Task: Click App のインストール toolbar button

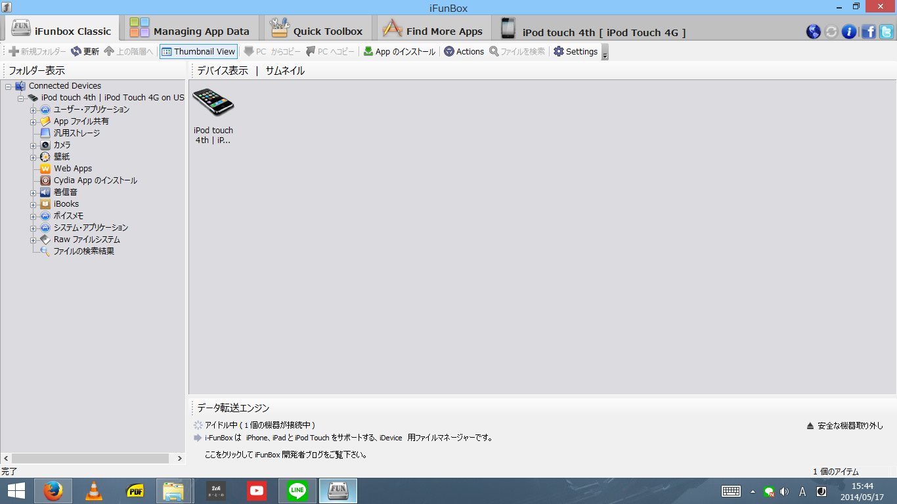Action: pos(399,51)
